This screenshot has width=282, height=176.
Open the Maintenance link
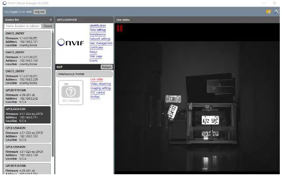coord(97,35)
